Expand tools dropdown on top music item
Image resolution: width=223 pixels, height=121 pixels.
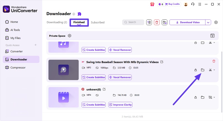pos(214,43)
